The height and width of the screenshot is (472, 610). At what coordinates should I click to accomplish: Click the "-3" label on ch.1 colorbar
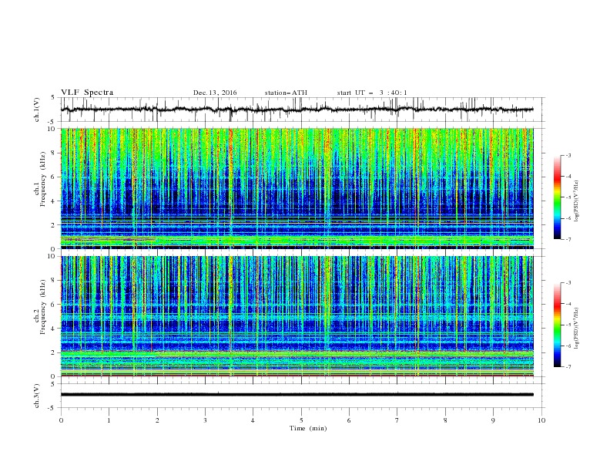pos(568,155)
